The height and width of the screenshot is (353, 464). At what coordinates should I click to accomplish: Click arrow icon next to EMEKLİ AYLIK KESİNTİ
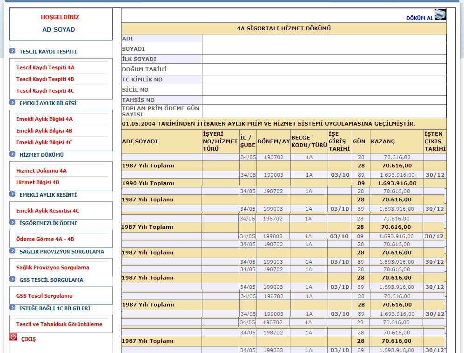pyautogui.click(x=13, y=194)
